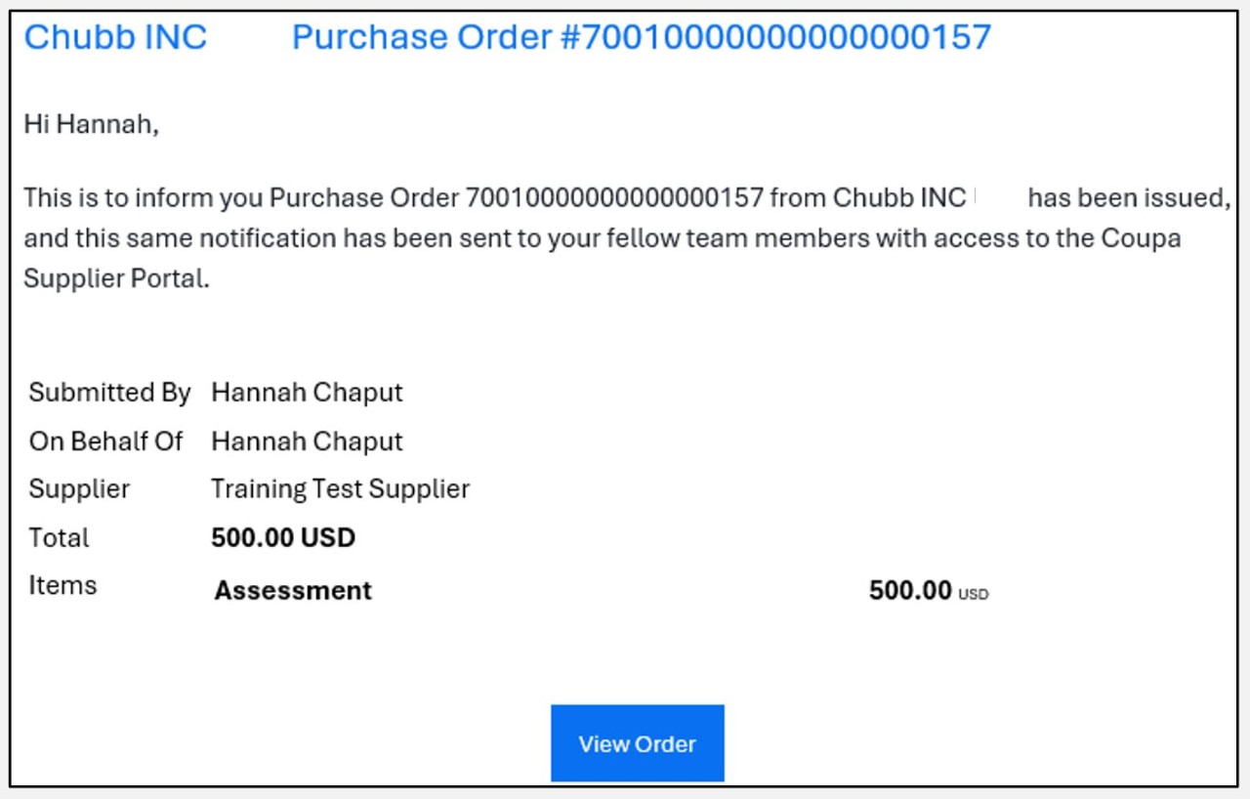This screenshot has height=799, width=1250.
Task: Click the "has been issued" text
Action: coord(1127,198)
